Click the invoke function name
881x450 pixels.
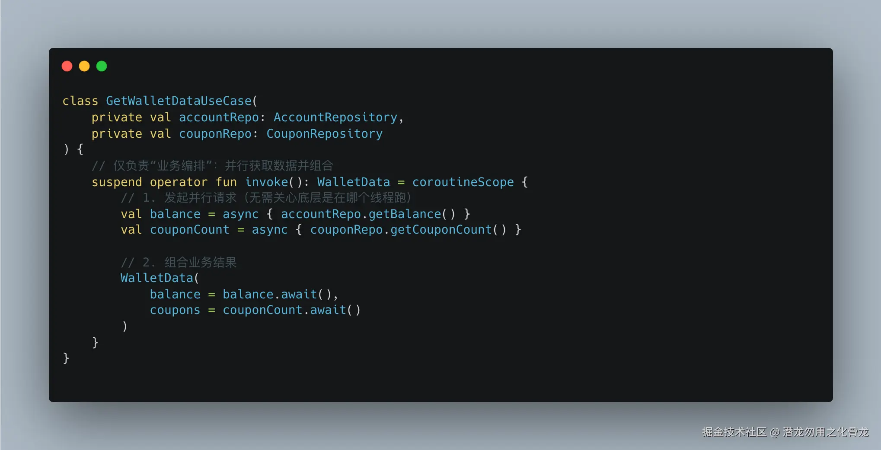pos(267,182)
